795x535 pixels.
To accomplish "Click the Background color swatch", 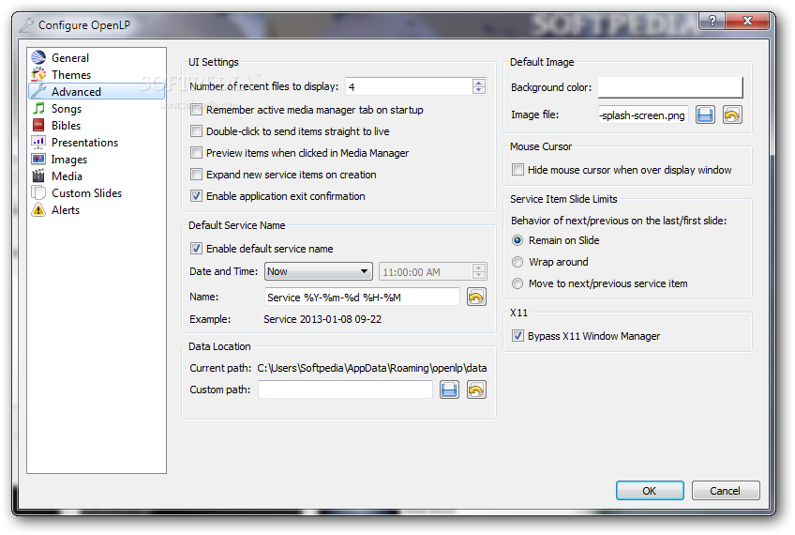I will pos(670,87).
